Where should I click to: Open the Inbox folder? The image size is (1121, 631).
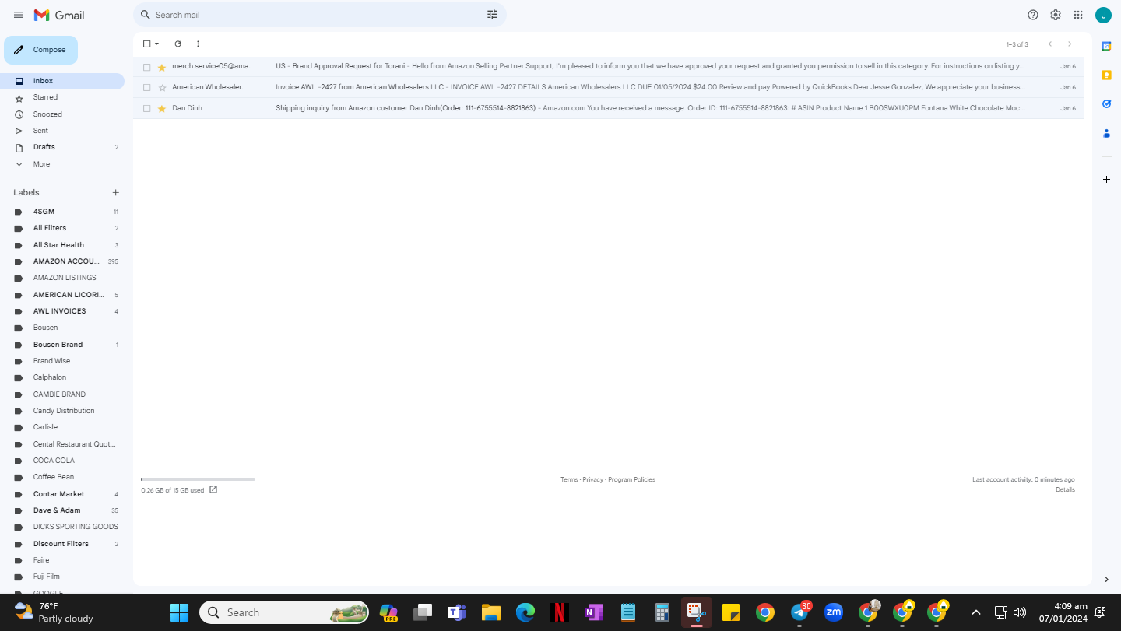coord(62,81)
